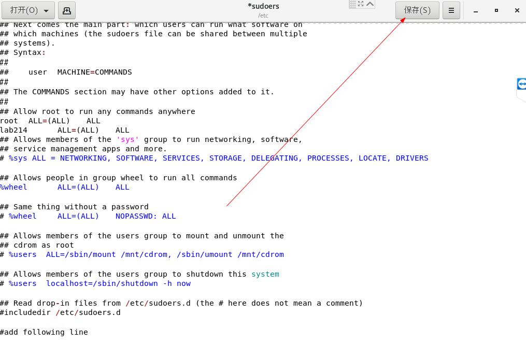Open the hamburger menu next to 保存(S)
526x344 pixels.
[451, 10]
